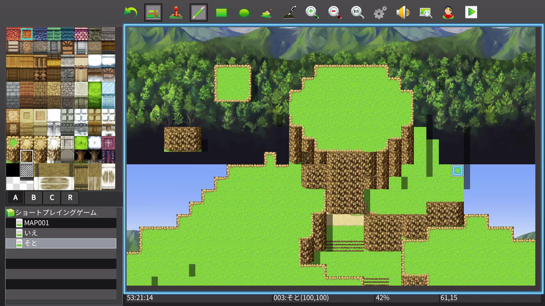Select the そと map entry

[x=61, y=243]
